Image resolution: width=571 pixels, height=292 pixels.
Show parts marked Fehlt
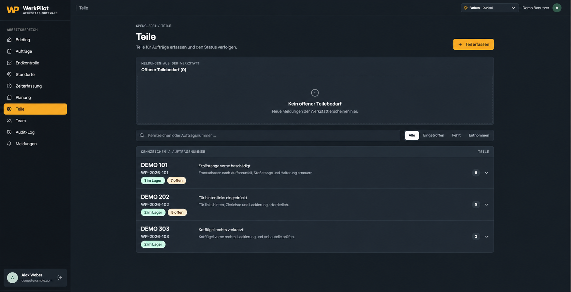456,135
